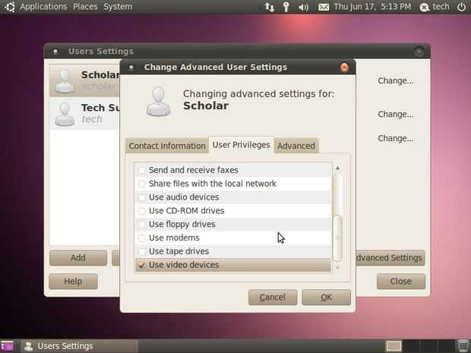Open the keyring key icon in panel

point(286,7)
